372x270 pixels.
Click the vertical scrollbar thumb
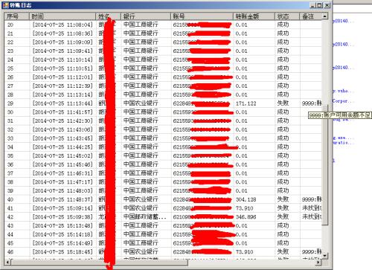point(325,165)
